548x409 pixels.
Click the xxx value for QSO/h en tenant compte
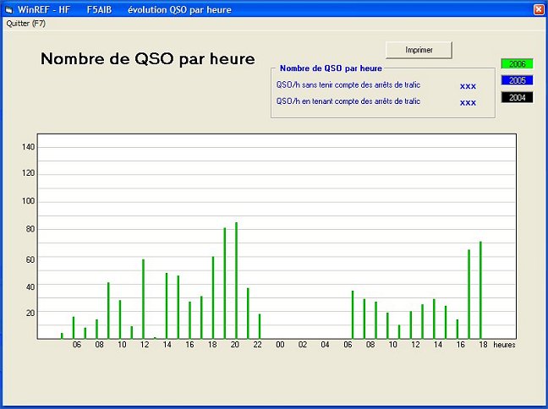(468, 102)
